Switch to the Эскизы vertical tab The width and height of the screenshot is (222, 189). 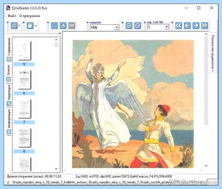coord(9,70)
